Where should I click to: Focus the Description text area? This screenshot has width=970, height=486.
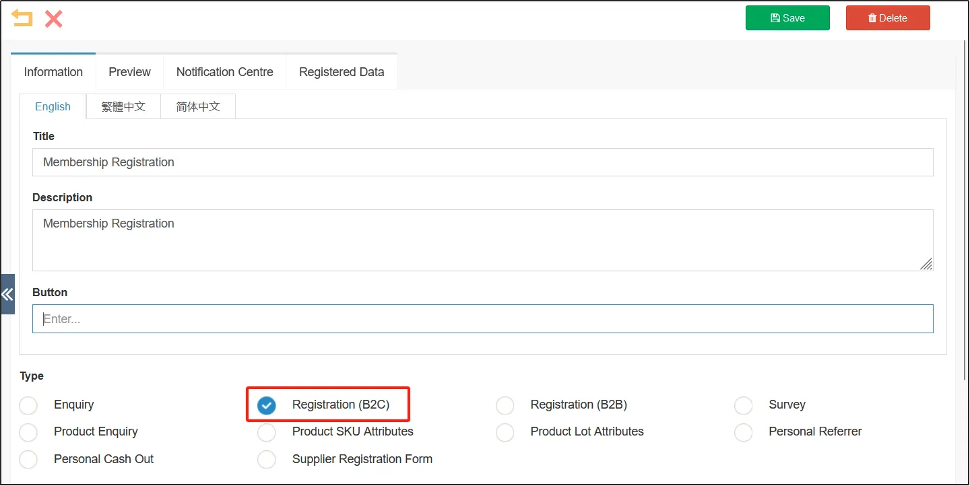482,240
